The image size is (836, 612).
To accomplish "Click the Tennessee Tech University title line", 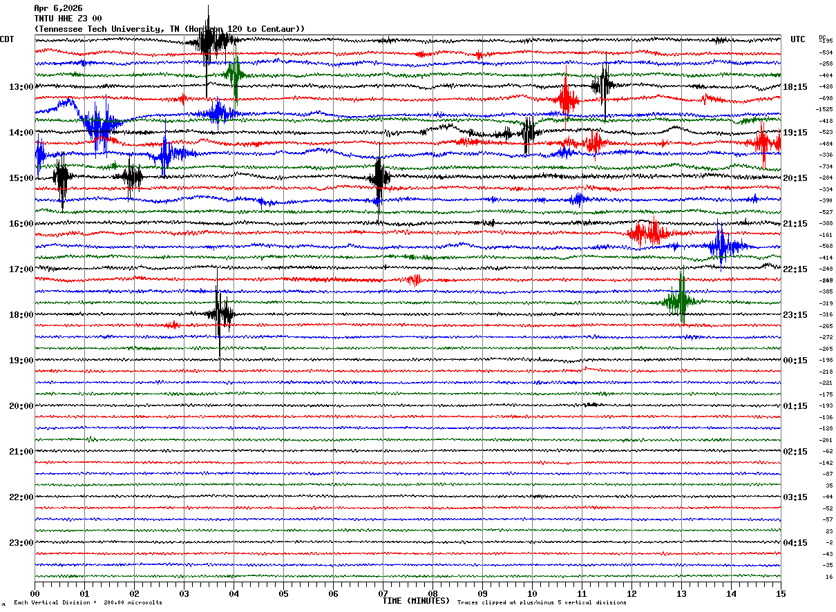I will coord(169,29).
